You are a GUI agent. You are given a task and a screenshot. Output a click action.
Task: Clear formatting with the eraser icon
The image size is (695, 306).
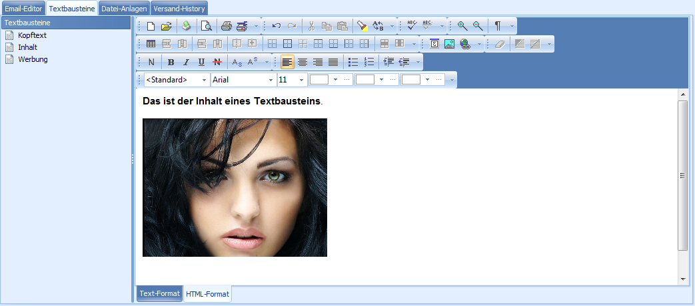[x=500, y=44]
